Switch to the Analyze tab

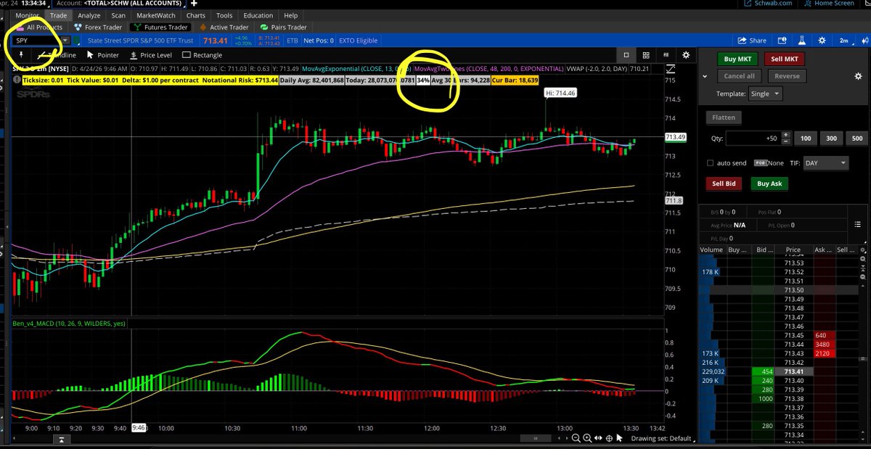point(89,15)
